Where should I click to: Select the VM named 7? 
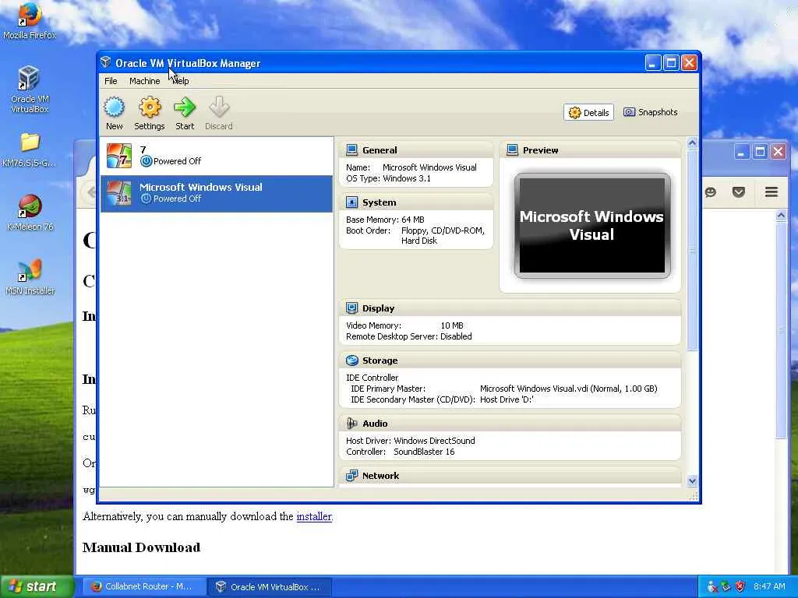pos(217,156)
